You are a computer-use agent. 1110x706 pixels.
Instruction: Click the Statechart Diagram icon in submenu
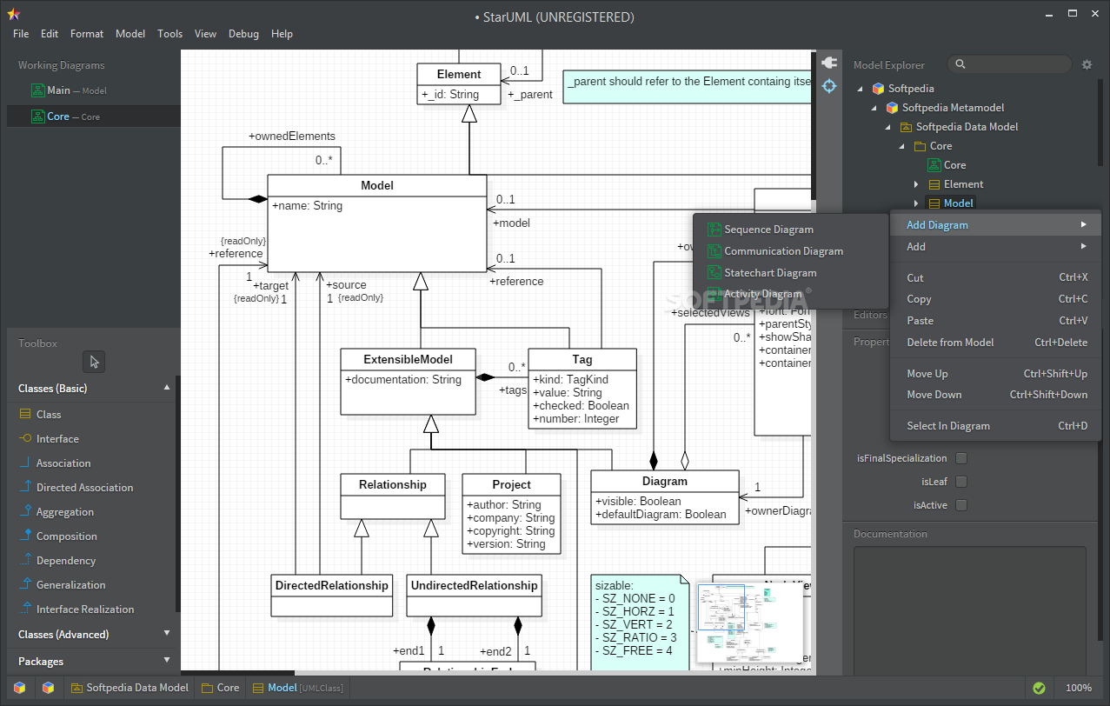pyautogui.click(x=714, y=273)
